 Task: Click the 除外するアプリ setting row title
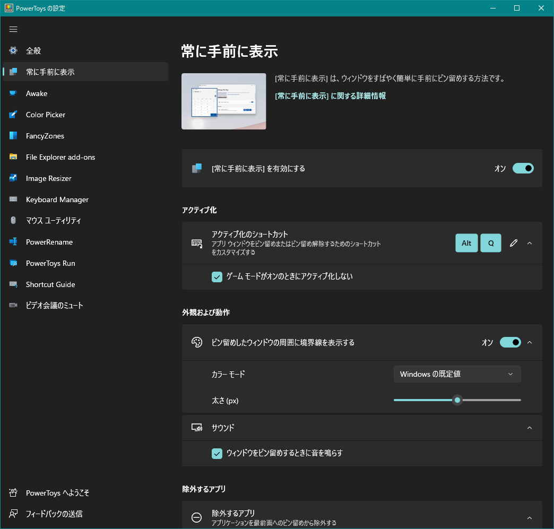pyautogui.click(x=233, y=513)
